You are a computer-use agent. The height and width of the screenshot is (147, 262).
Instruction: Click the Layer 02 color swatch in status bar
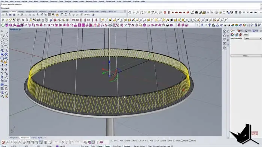[57, 146]
